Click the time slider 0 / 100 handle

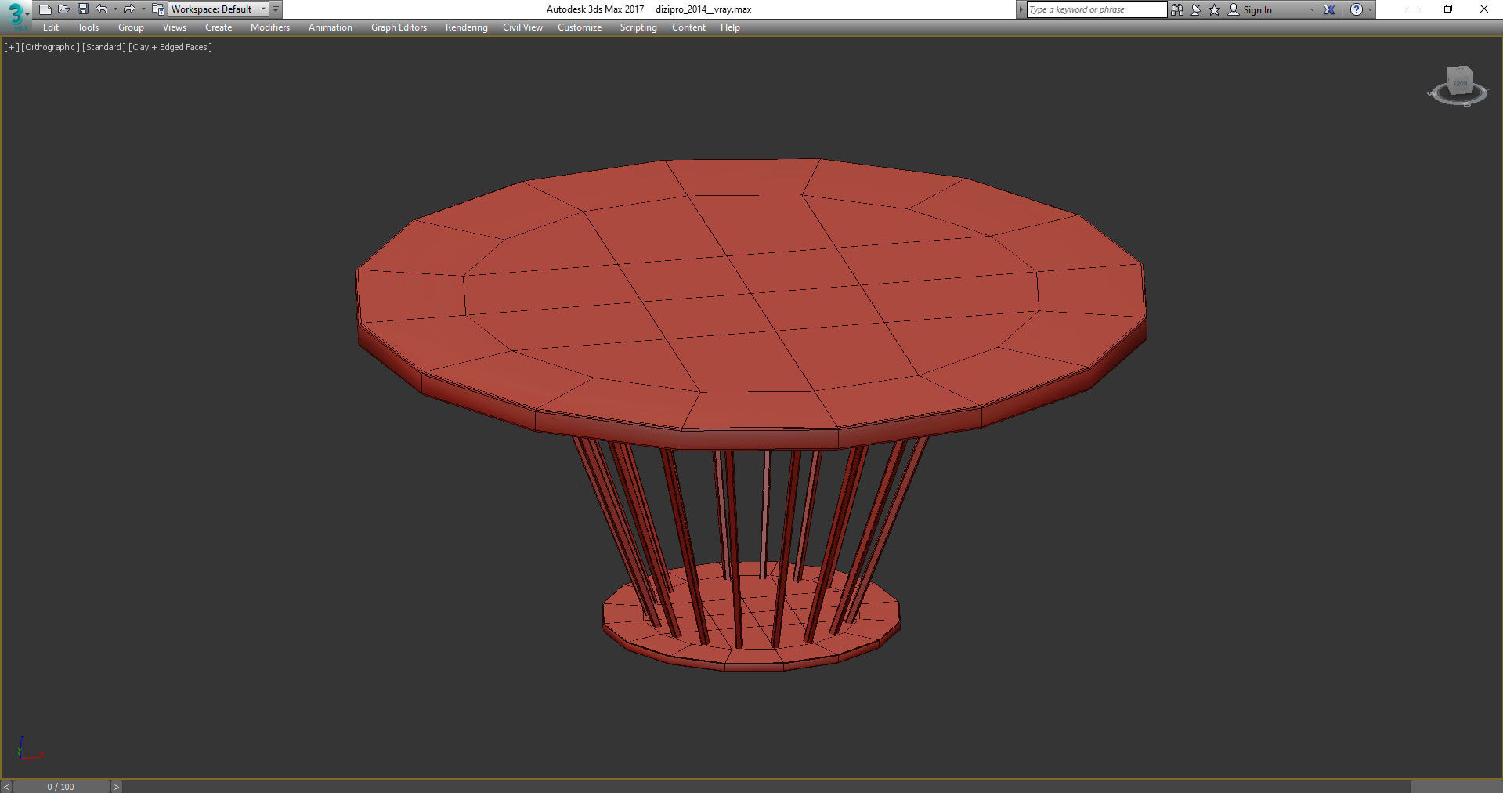pos(61,787)
